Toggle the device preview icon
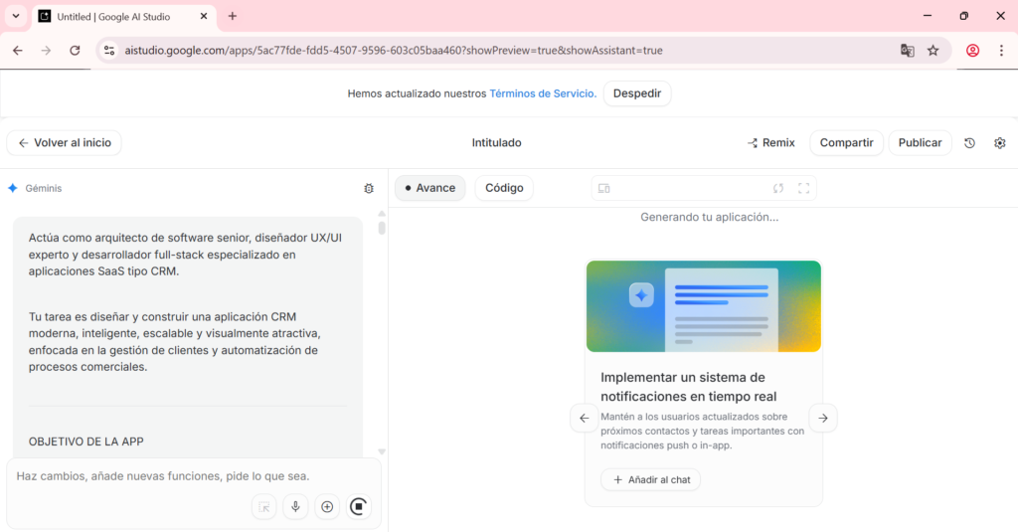 click(603, 188)
